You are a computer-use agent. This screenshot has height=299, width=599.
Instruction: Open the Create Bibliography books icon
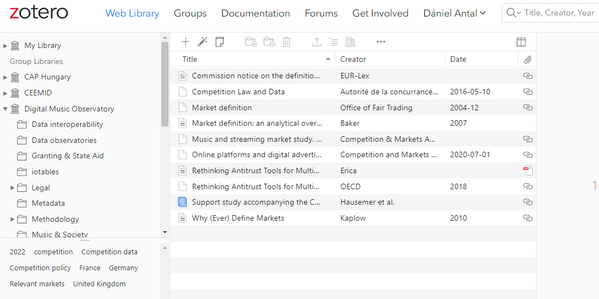350,41
